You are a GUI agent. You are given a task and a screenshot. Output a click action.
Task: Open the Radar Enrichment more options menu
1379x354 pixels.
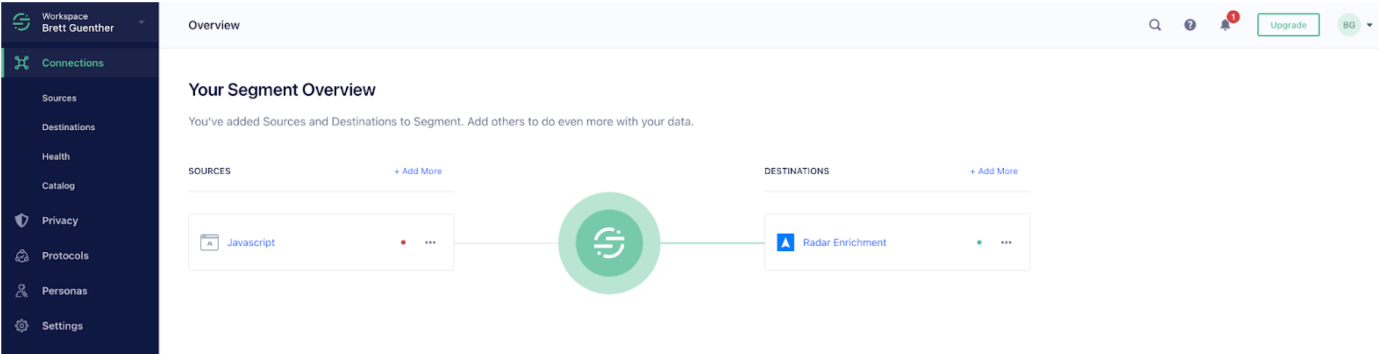coord(1006,242)
